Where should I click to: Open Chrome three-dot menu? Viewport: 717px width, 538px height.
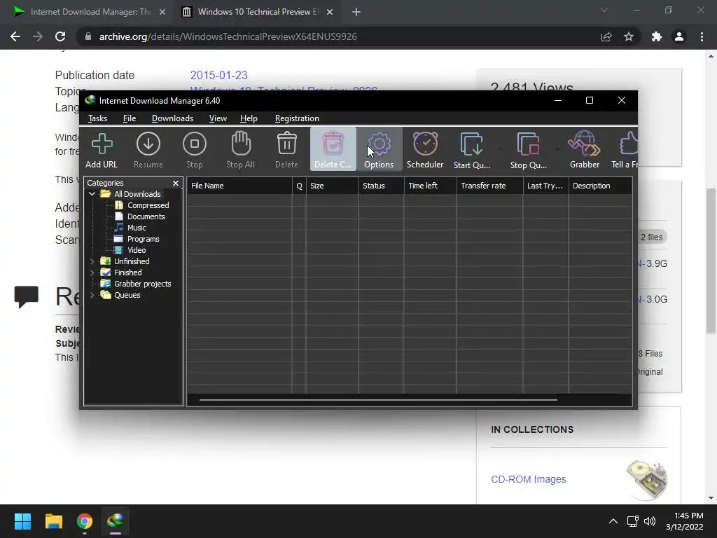[702, 36]
